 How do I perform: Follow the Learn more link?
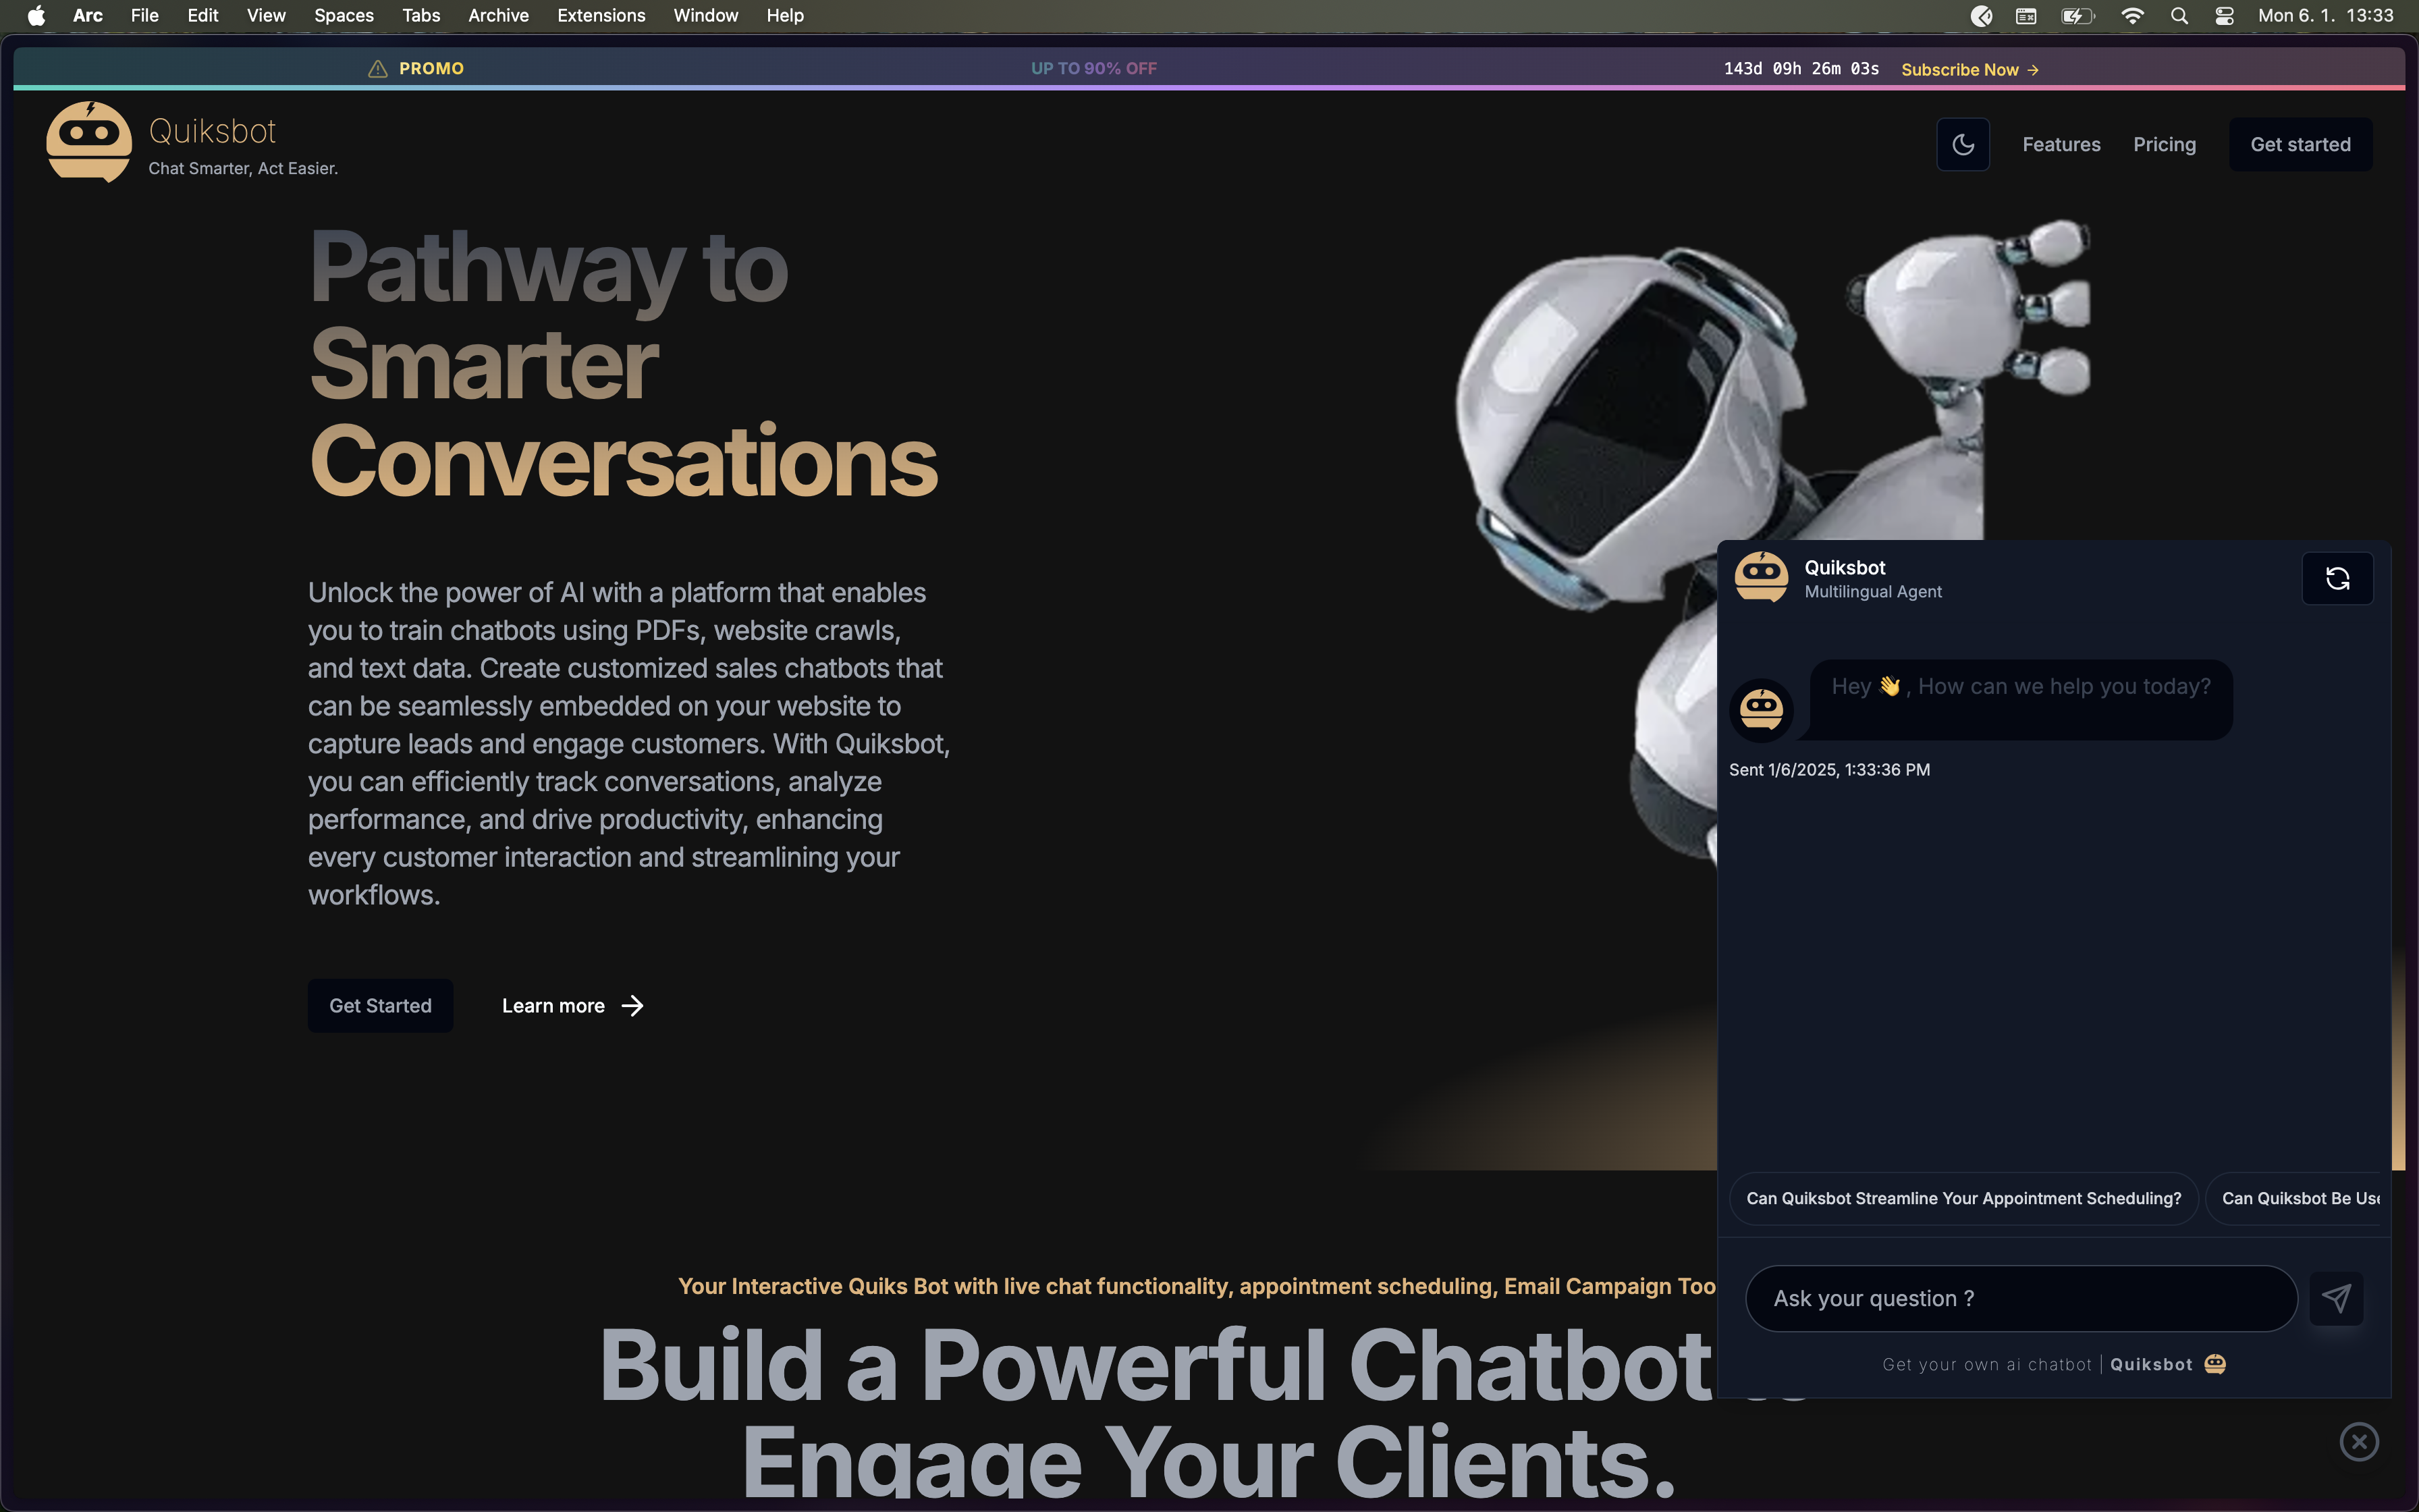click(x=573, y=1006)
